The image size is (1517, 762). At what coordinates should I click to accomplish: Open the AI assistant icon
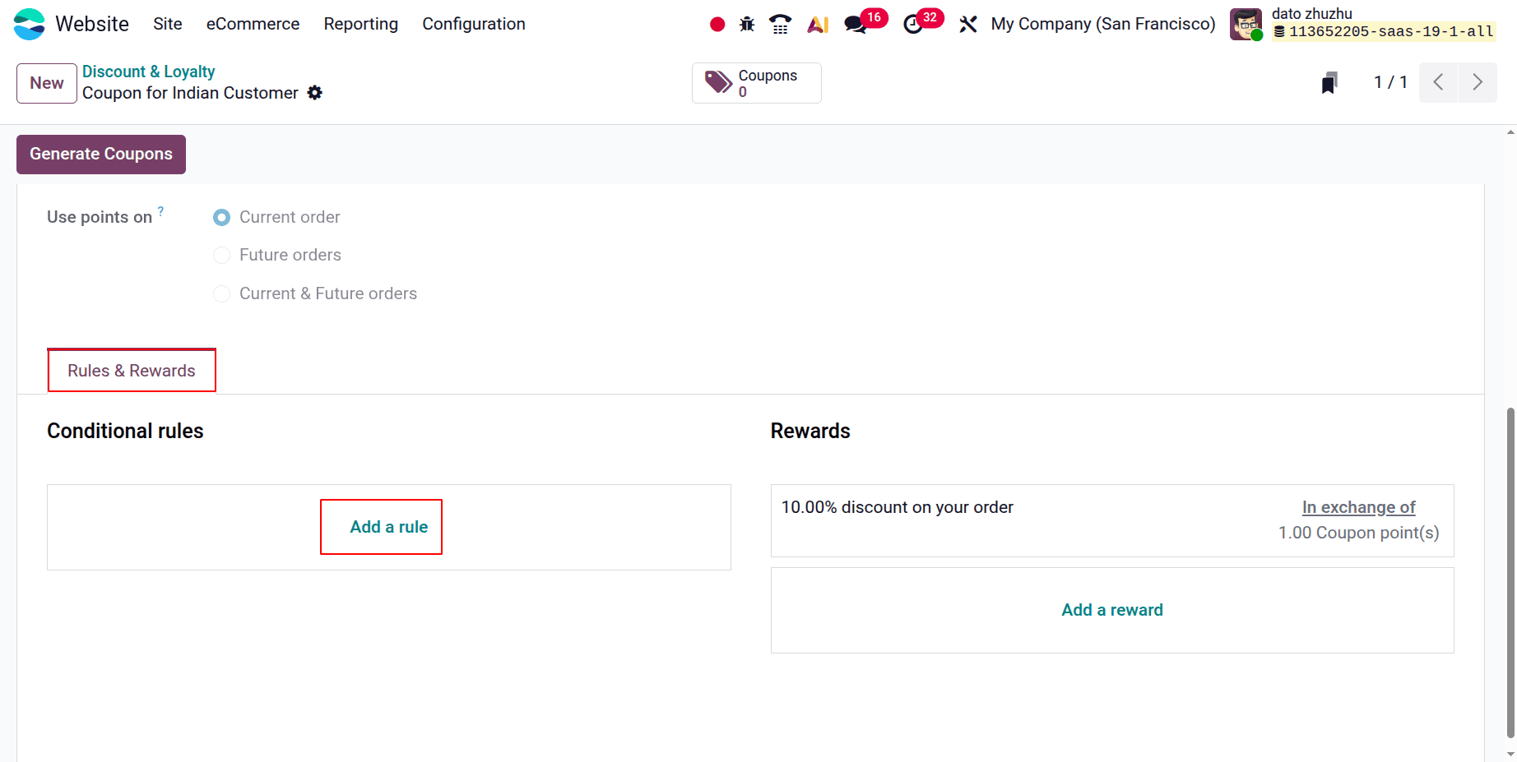tap(818, 25)
